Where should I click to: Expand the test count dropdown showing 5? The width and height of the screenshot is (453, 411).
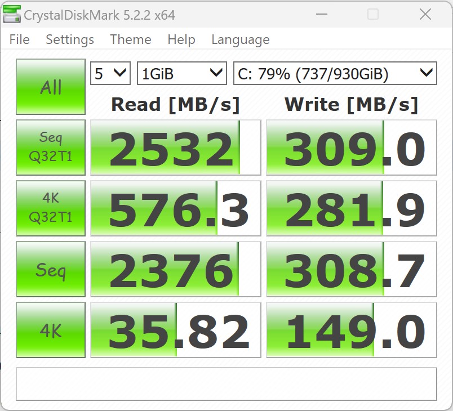[110, 73]
